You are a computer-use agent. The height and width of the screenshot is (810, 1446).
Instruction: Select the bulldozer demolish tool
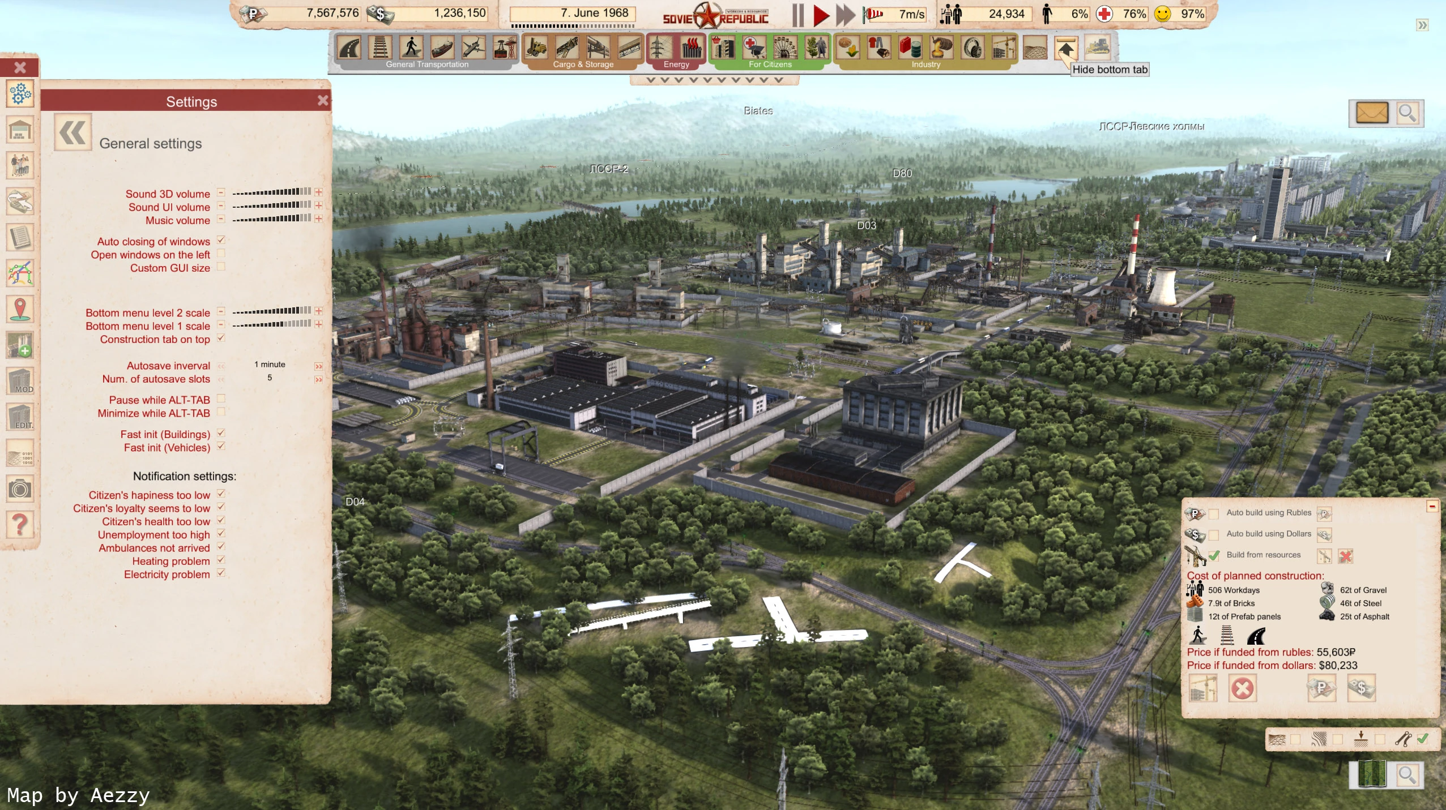[x=1098, y=48]
